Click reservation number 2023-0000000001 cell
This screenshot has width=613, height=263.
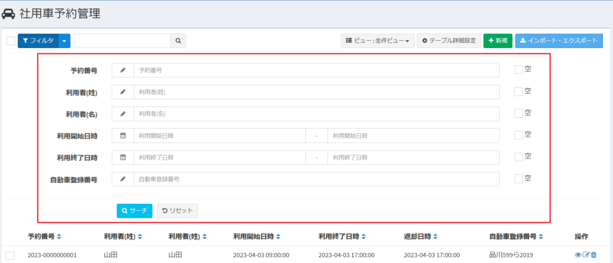click(52, 255)
